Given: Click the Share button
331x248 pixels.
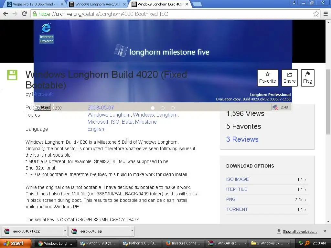Looking at the screenshot, I should [x=289, y=78].
